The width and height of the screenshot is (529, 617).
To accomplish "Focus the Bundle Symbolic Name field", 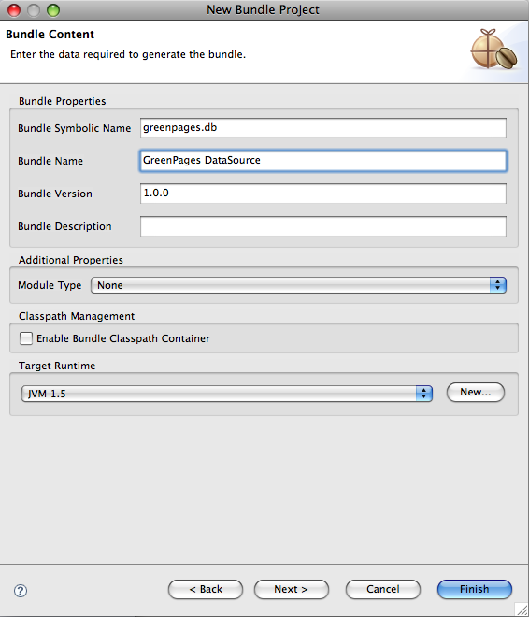I will coord(323,128).
